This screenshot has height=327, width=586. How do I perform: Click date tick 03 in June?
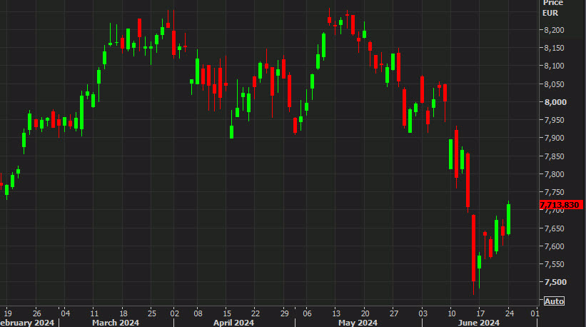423,313
